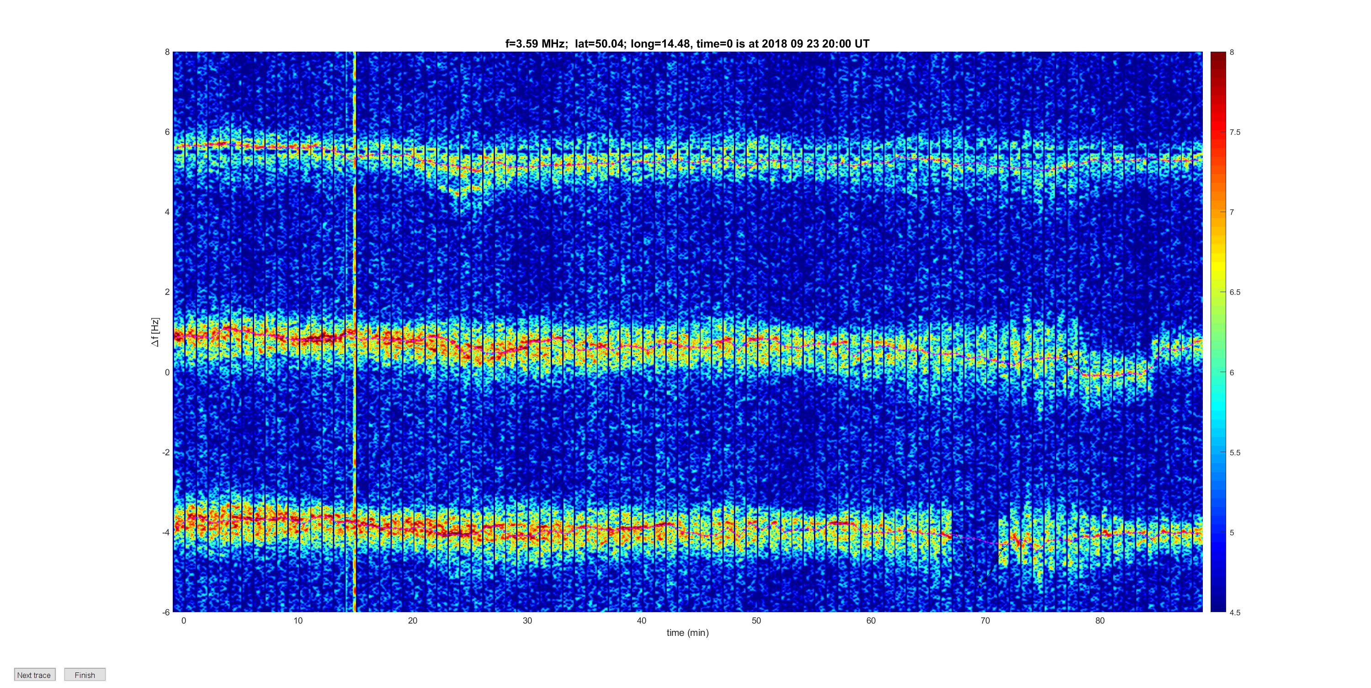Click the Next trace button
This screenshot has width=1371, height=688.
(35, 675)
